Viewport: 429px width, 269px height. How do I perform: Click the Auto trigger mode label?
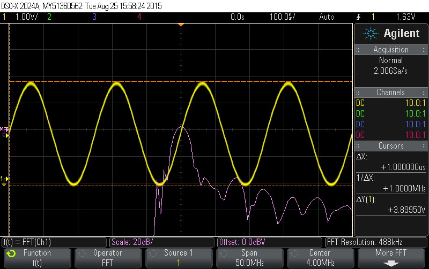[x=327, y=17]
